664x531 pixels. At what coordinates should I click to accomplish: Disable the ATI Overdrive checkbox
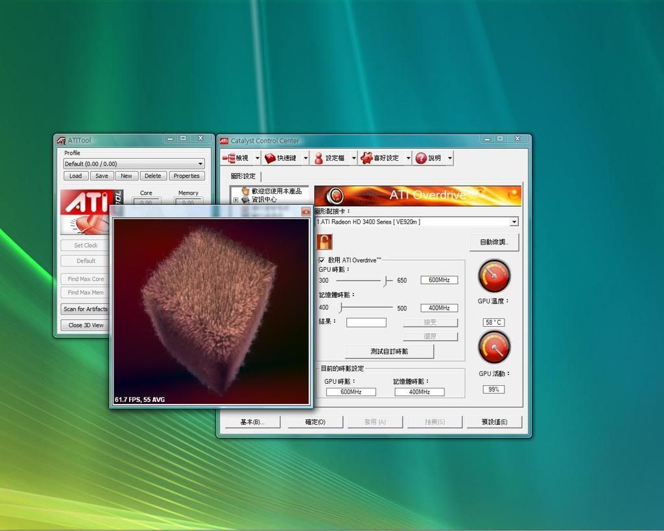pyautogui.click(x=322, y=260)
